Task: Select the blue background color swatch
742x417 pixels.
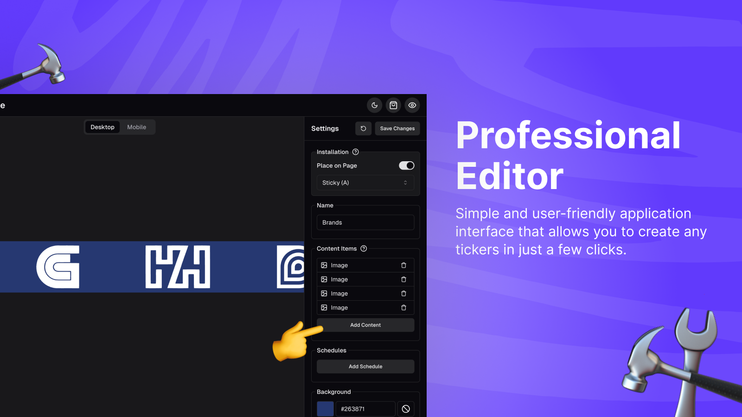Action: [325, 409]
